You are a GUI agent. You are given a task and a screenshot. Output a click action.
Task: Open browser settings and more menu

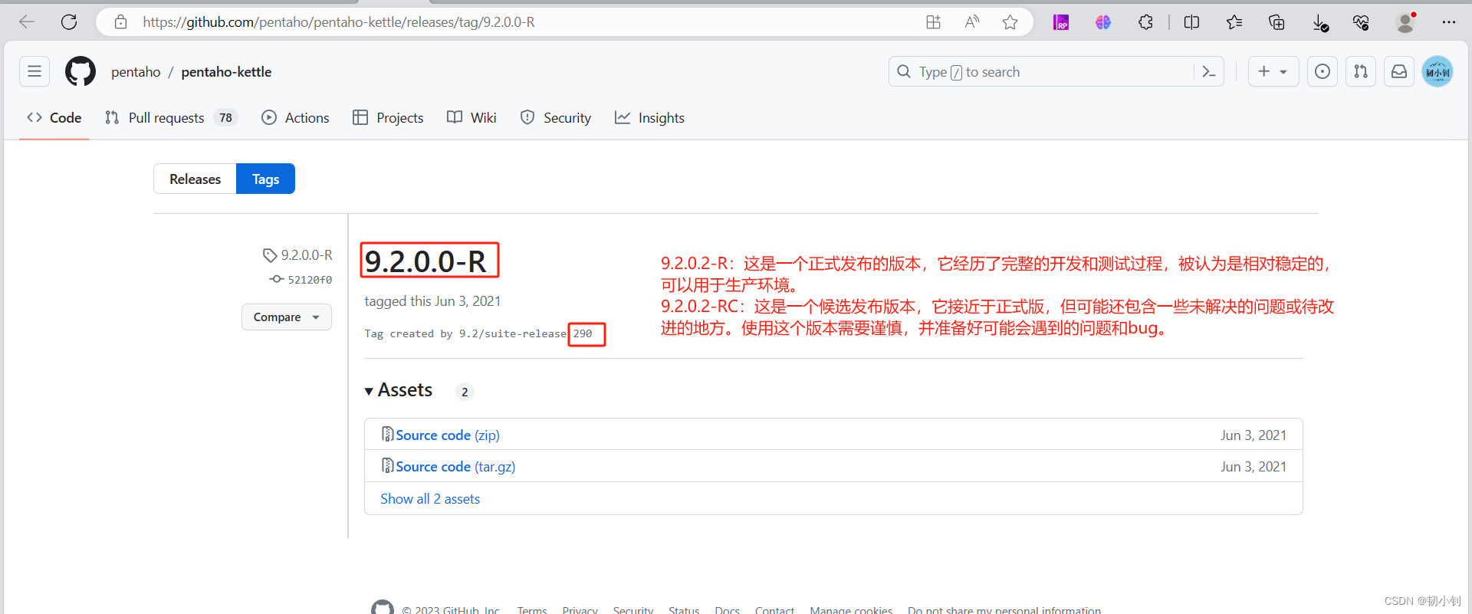pyautogui.click(x=1448, y=22)
